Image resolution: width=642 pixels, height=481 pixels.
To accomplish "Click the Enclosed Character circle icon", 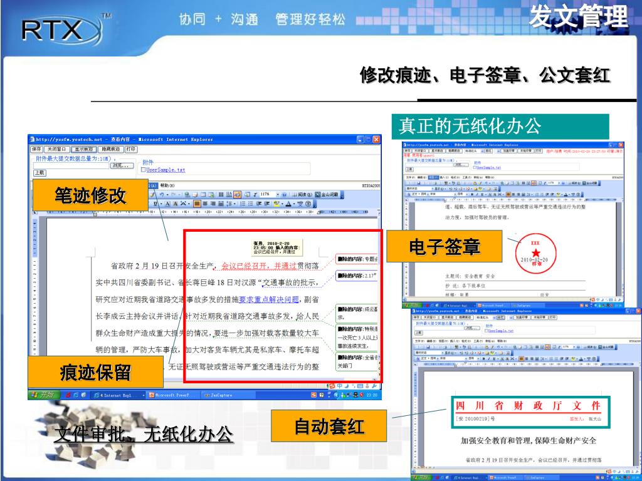I will tap(308, 204).
